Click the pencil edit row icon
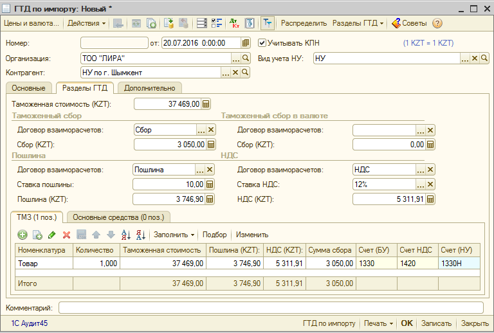The width and height of the screenshot is (494, 333). pyautogui.click(x=51, y=235)
